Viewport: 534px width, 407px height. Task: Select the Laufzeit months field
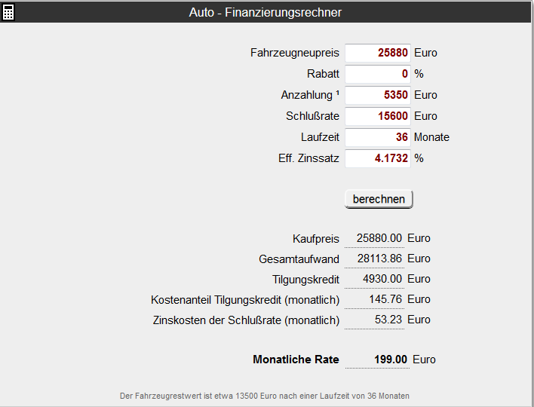click(378, 137)
